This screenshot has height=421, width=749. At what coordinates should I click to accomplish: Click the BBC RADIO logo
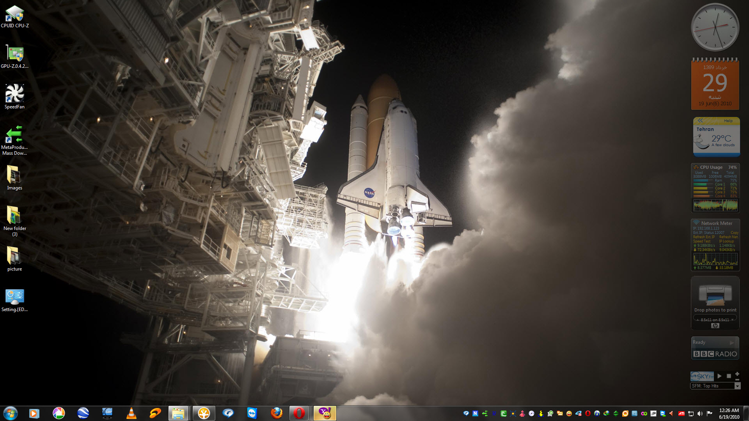(x=715, y=354)
